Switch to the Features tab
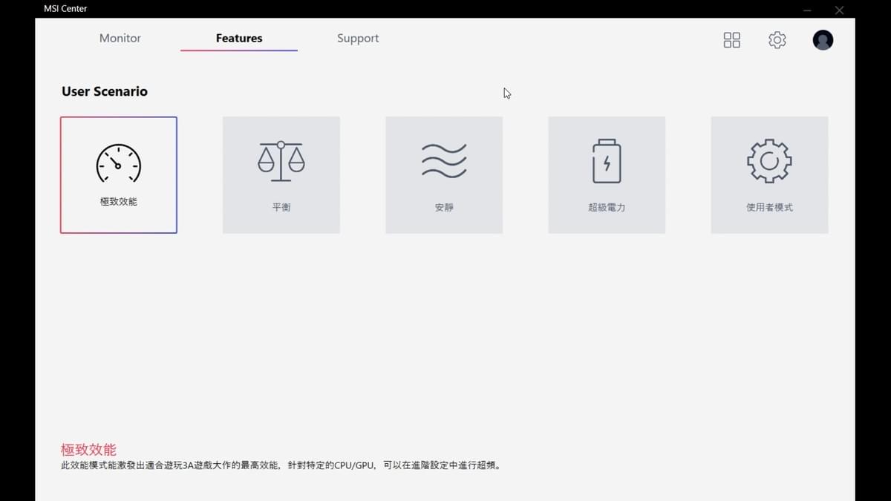 coord(239,38)
